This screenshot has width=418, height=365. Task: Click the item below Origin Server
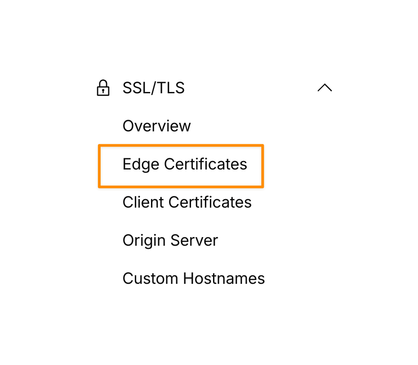(194, 278)
